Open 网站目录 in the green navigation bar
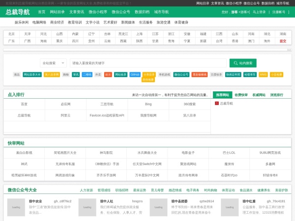Image resolution: width=295 pixels, height=221 pixels. pyautogui.click(x=58, y=12)
